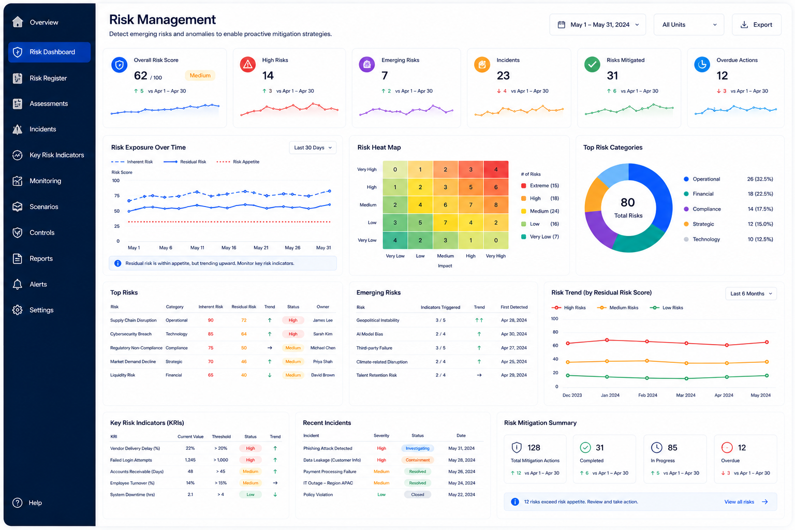This screenshot has height=530, width=795.
Task: Click the High Risks red triangle icon
Action: (248, 65)
